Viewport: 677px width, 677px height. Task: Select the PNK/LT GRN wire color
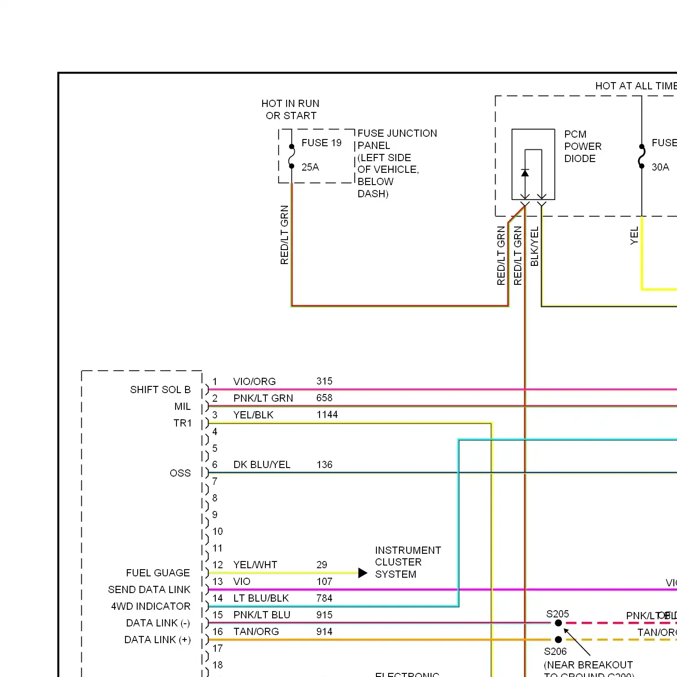(x=263, y=398)
